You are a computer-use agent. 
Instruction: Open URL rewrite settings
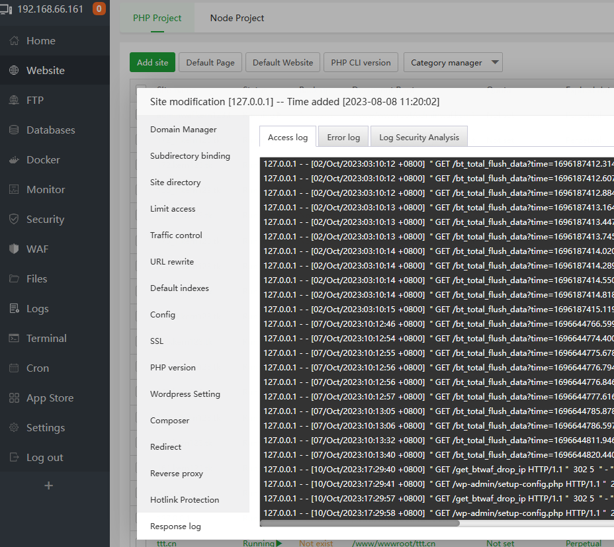pos(172,261)
